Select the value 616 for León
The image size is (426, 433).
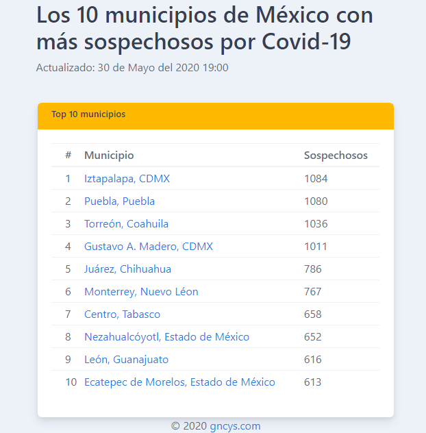(313, 360)
